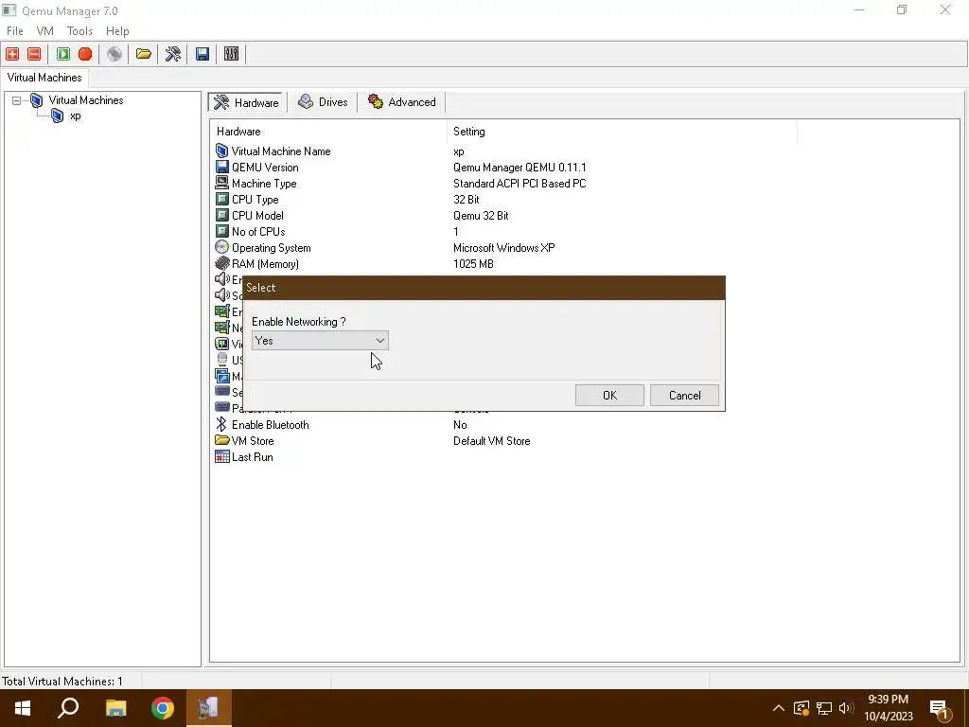The image size is (969, 727).
Task: Open the volume speaker tray icon
Action: (845, 708)
